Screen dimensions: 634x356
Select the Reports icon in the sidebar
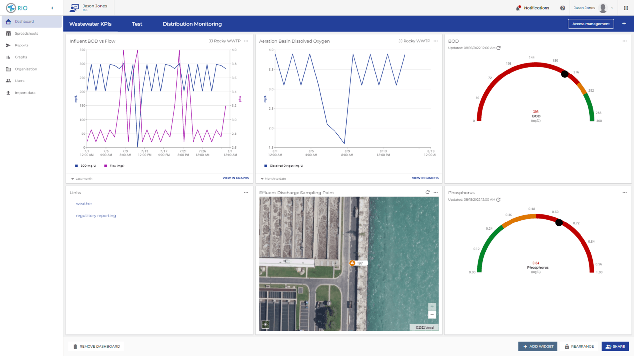(x=9, y=45)
